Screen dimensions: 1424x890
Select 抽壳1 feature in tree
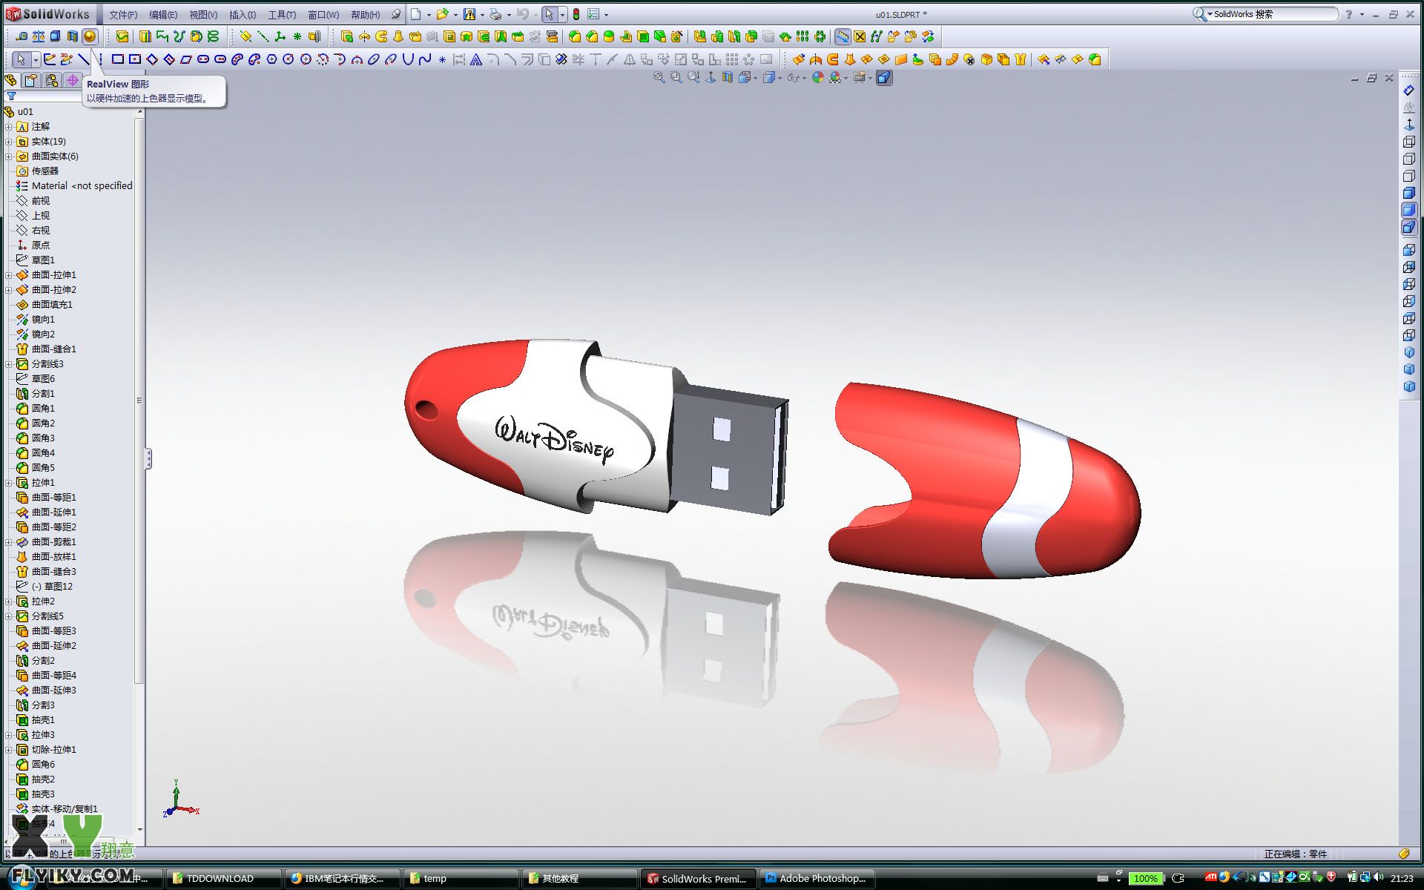(42, 720)
